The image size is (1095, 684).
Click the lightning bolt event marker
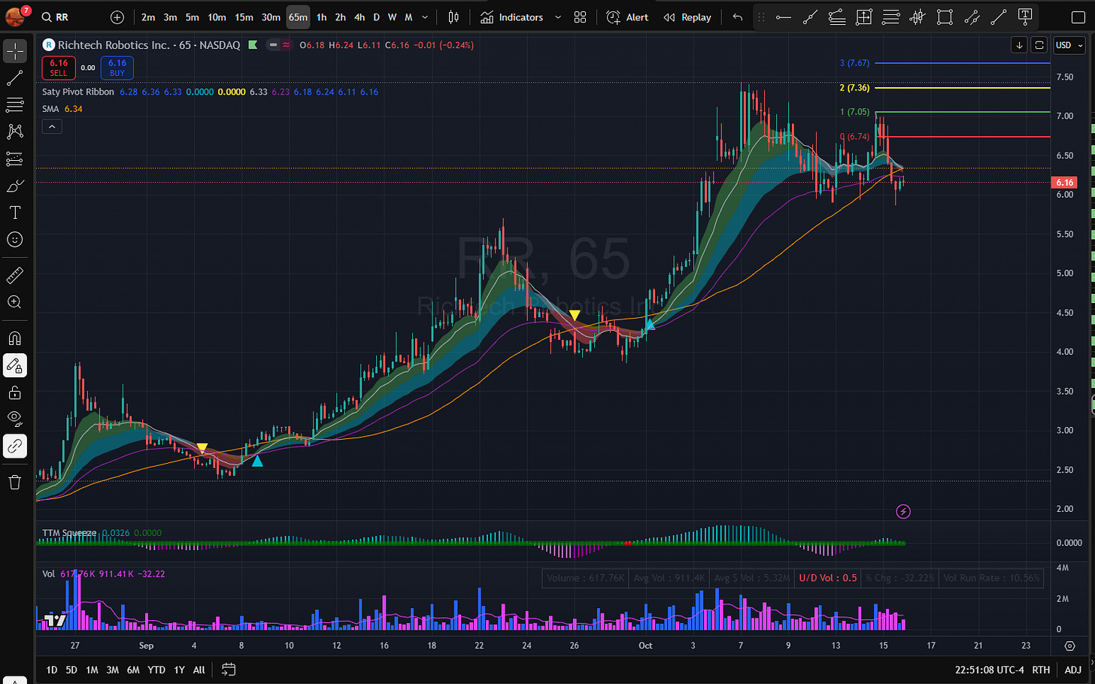tap(903, 512)
